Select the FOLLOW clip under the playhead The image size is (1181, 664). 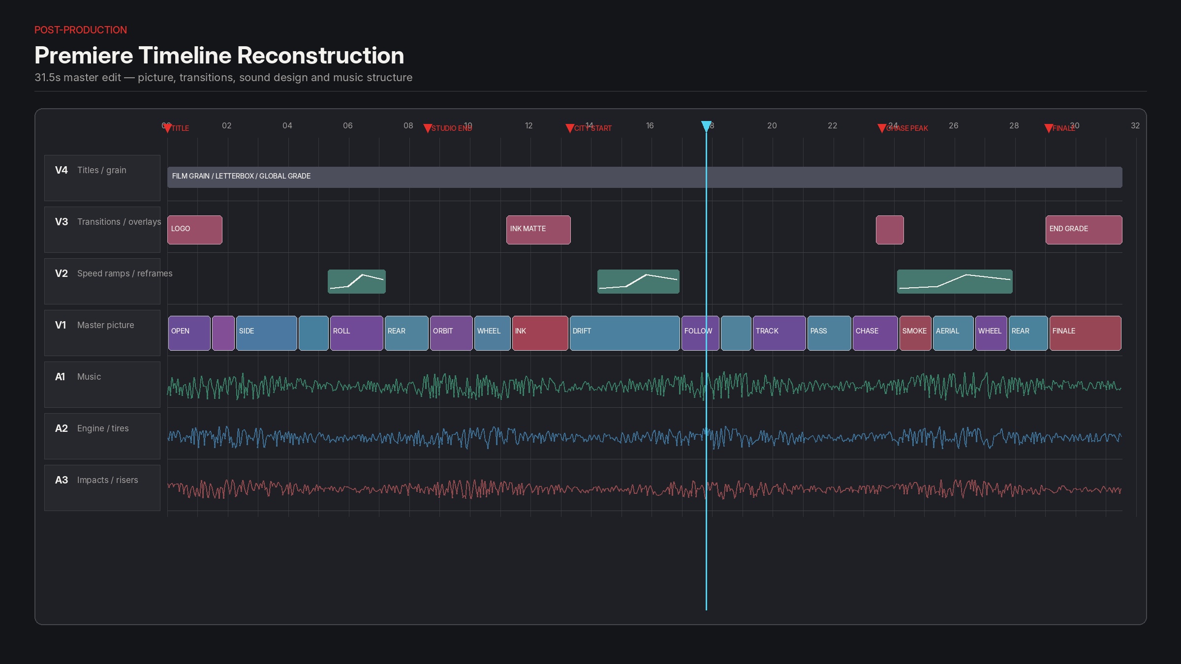click(x=700, y=333)
